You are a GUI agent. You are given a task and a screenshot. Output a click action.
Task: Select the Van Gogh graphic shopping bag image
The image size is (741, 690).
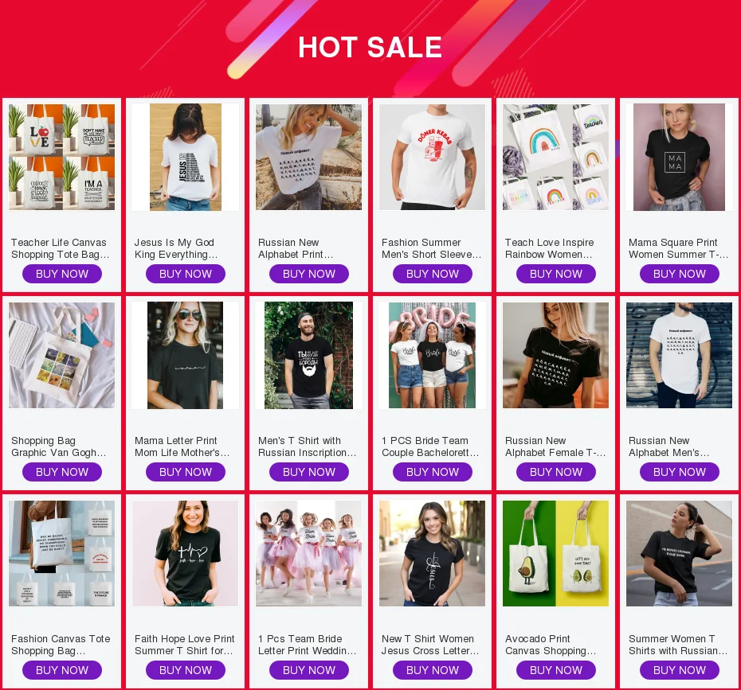point(61,355)
